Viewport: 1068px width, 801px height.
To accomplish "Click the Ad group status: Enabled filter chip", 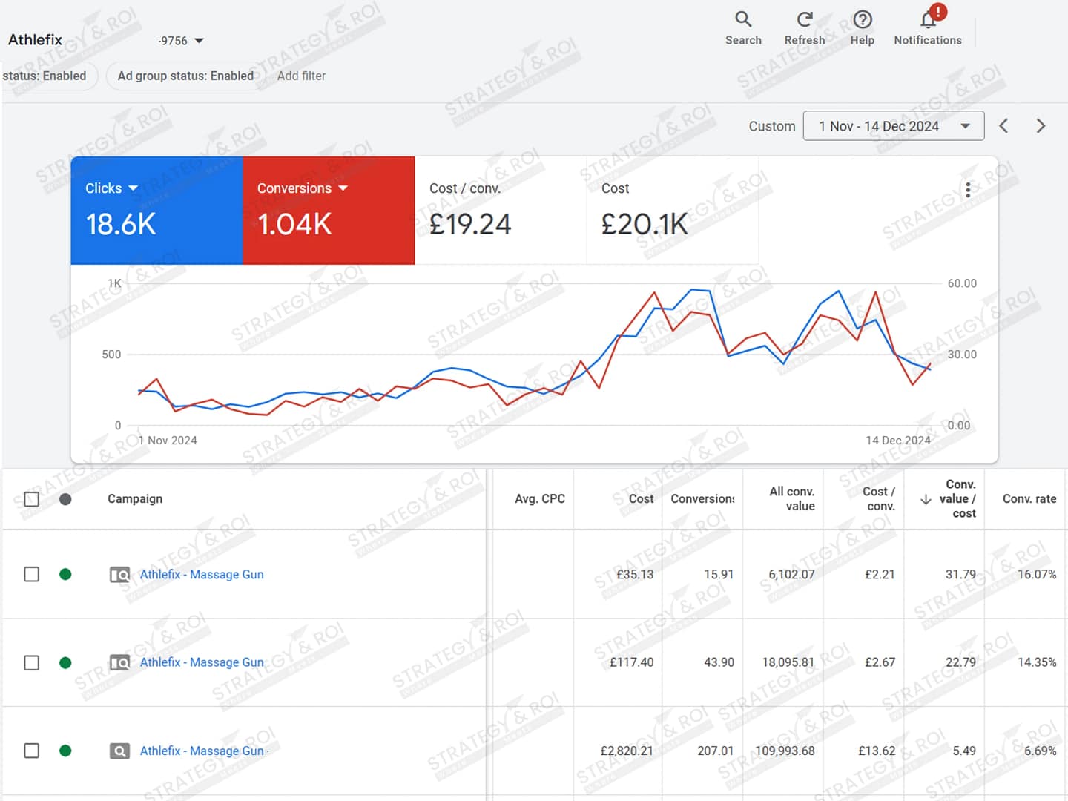I will 185,76.
